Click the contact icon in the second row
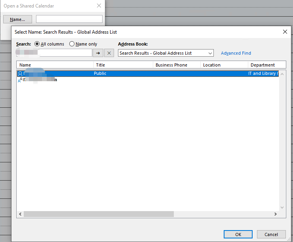Viewport: 293px width, 242px height. pos(20,80)
